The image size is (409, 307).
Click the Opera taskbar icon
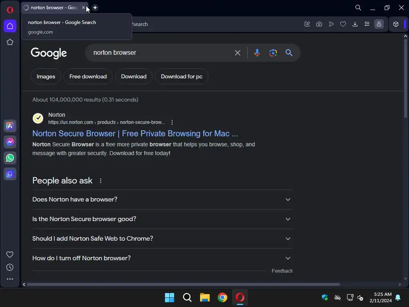tap(240, 297)
